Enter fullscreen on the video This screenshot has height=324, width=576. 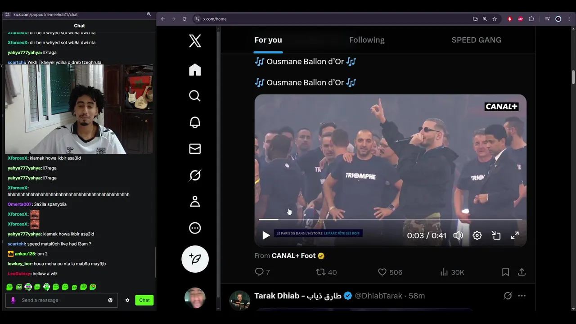(x=515, y=235)
